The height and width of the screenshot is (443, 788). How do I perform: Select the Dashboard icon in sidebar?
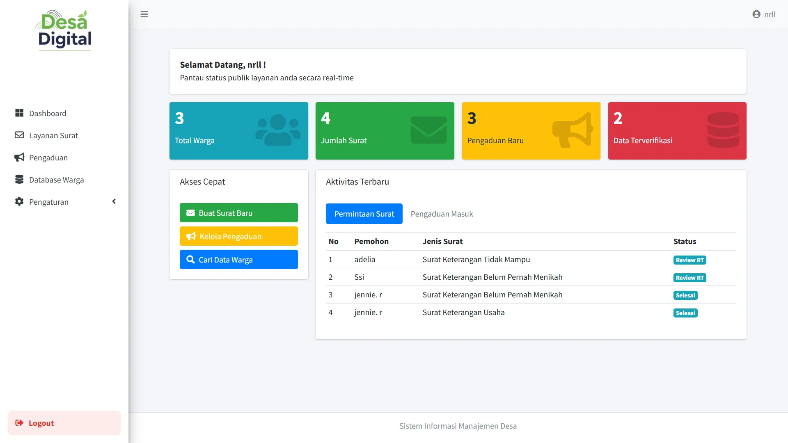tap(19, 113)
